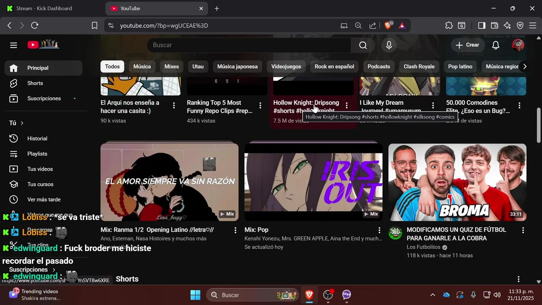The image size is (542, 305).
Task: Click the Brave Shields lion icon
Action: coord(388,25)
